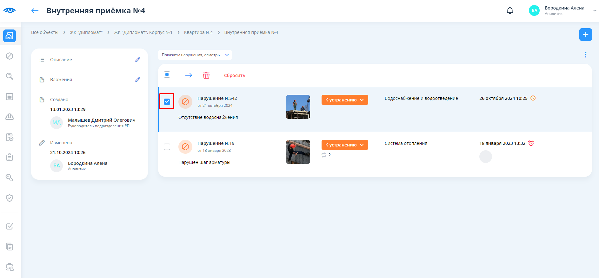
Task: Click the Сбросить reset link
Action: (235, 75)
